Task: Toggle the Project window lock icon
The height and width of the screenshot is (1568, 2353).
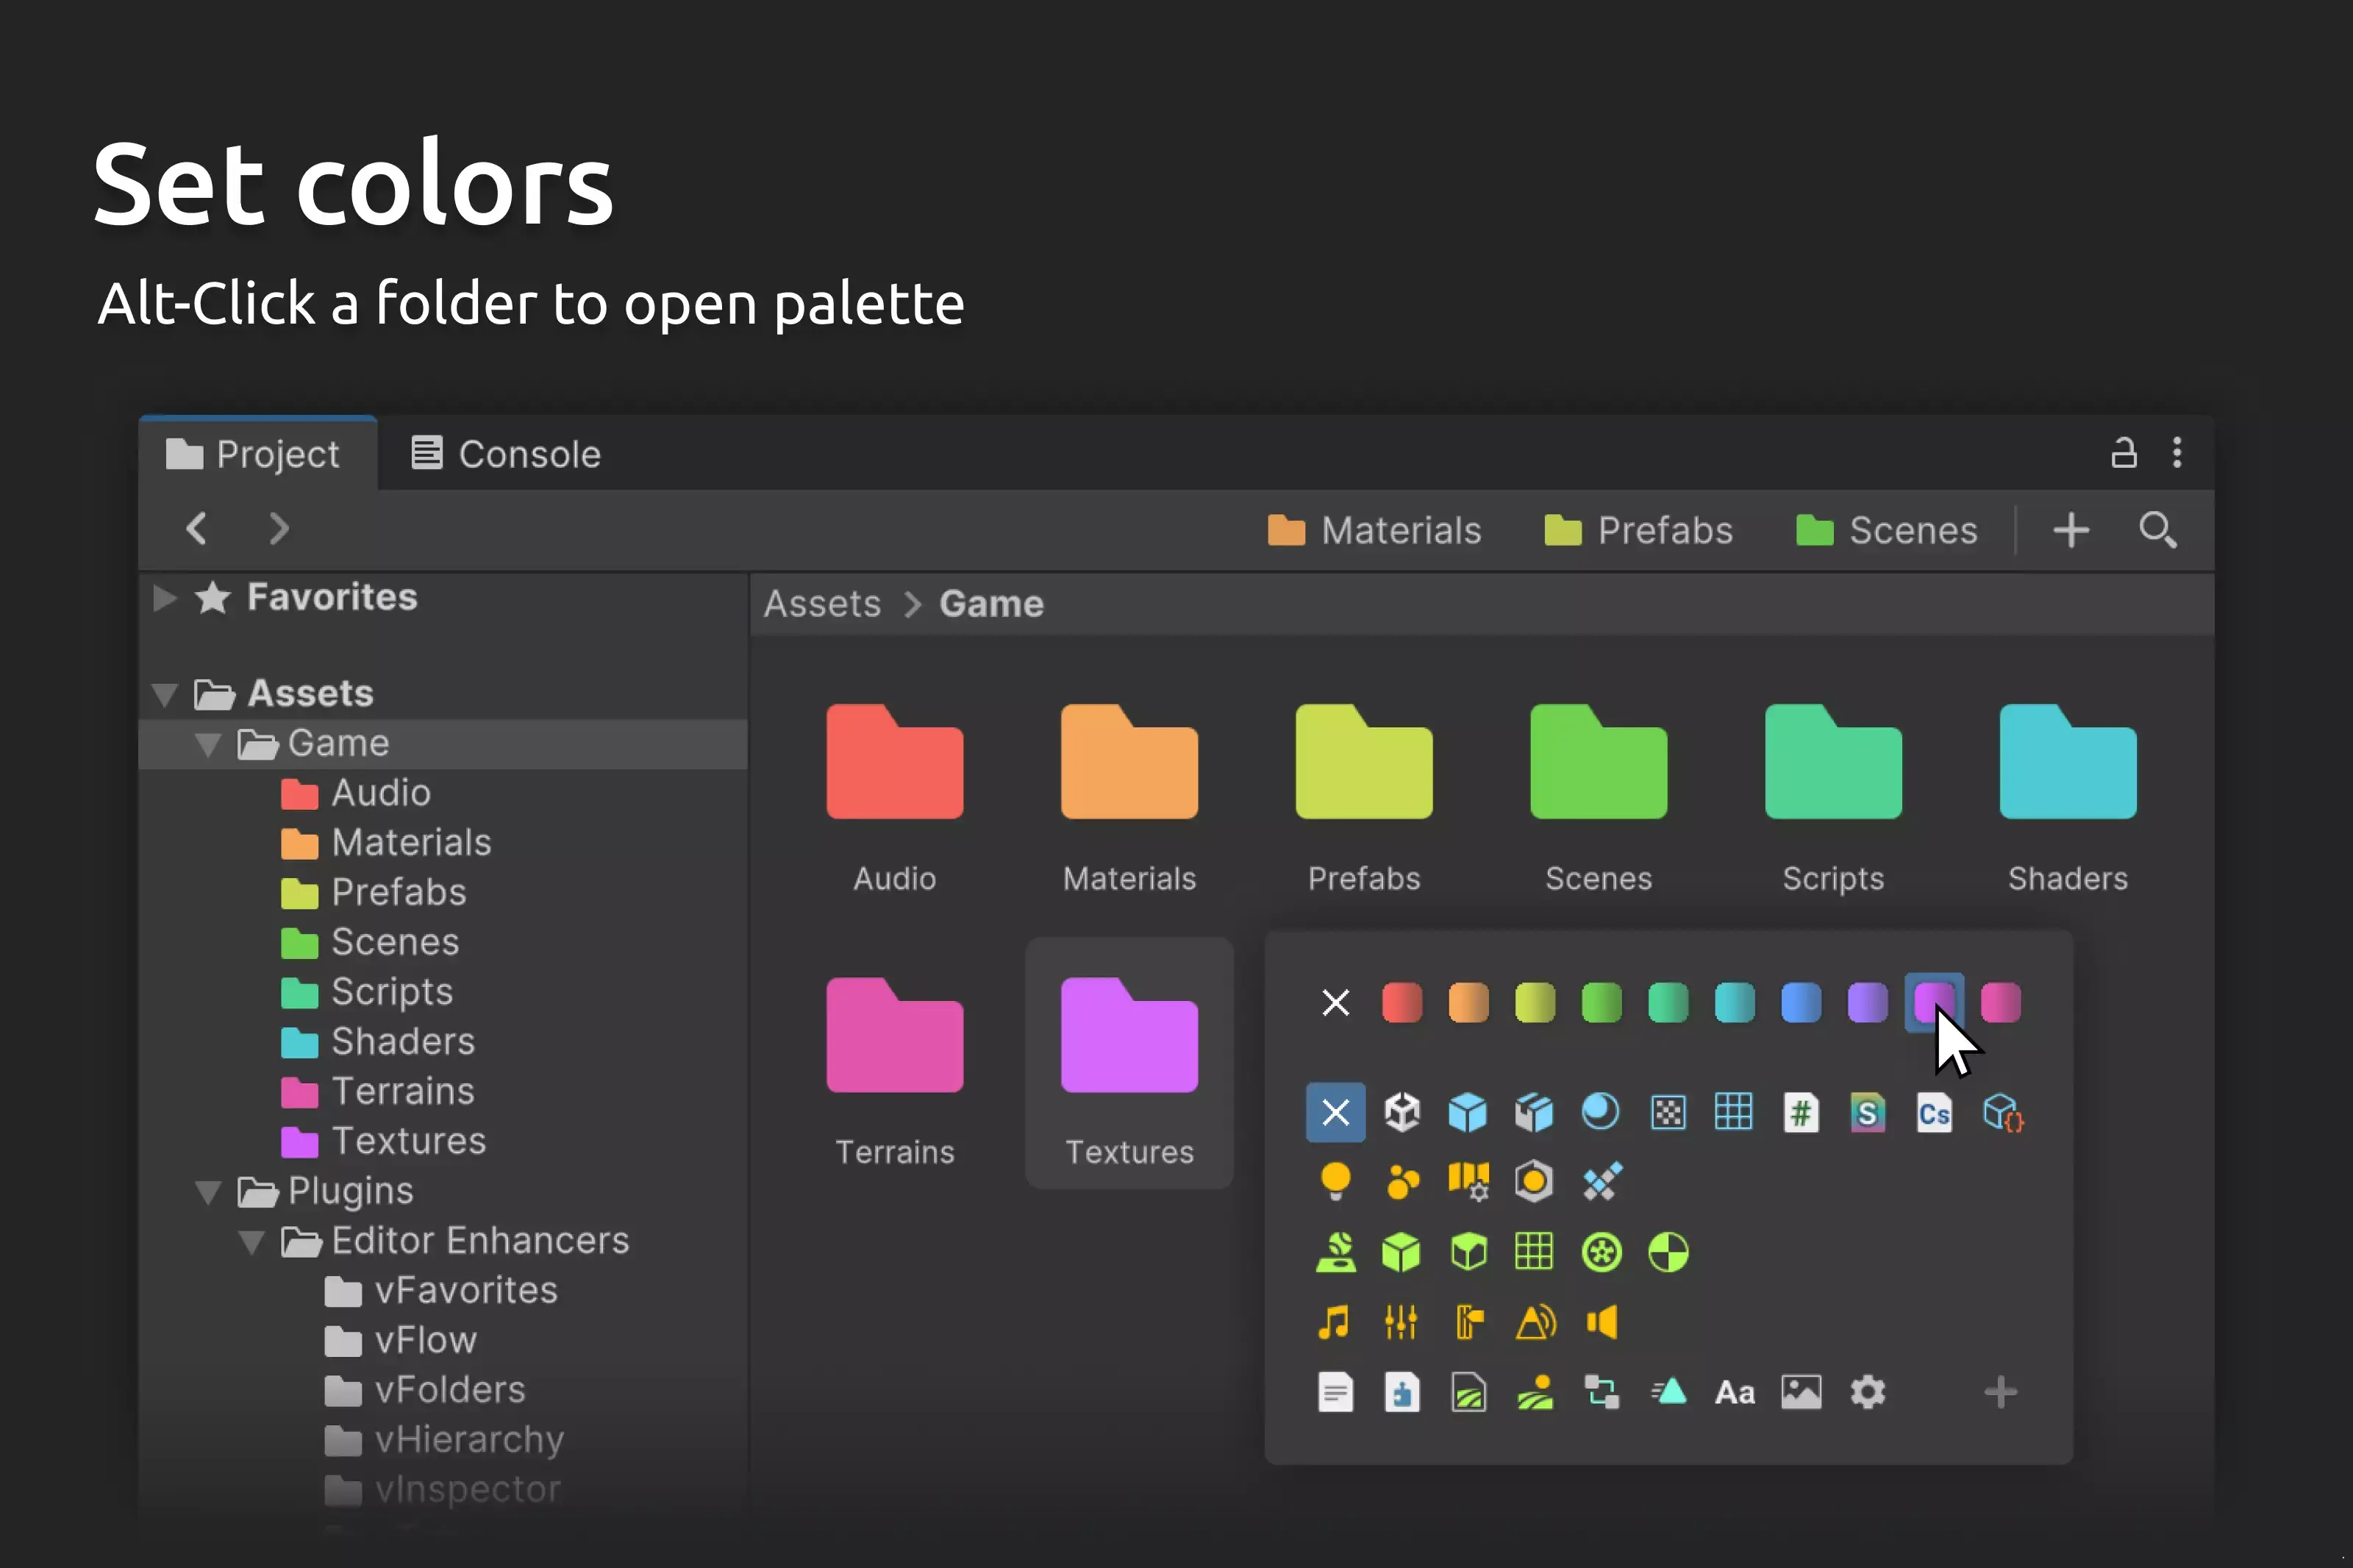Action: click(2123, 453)
